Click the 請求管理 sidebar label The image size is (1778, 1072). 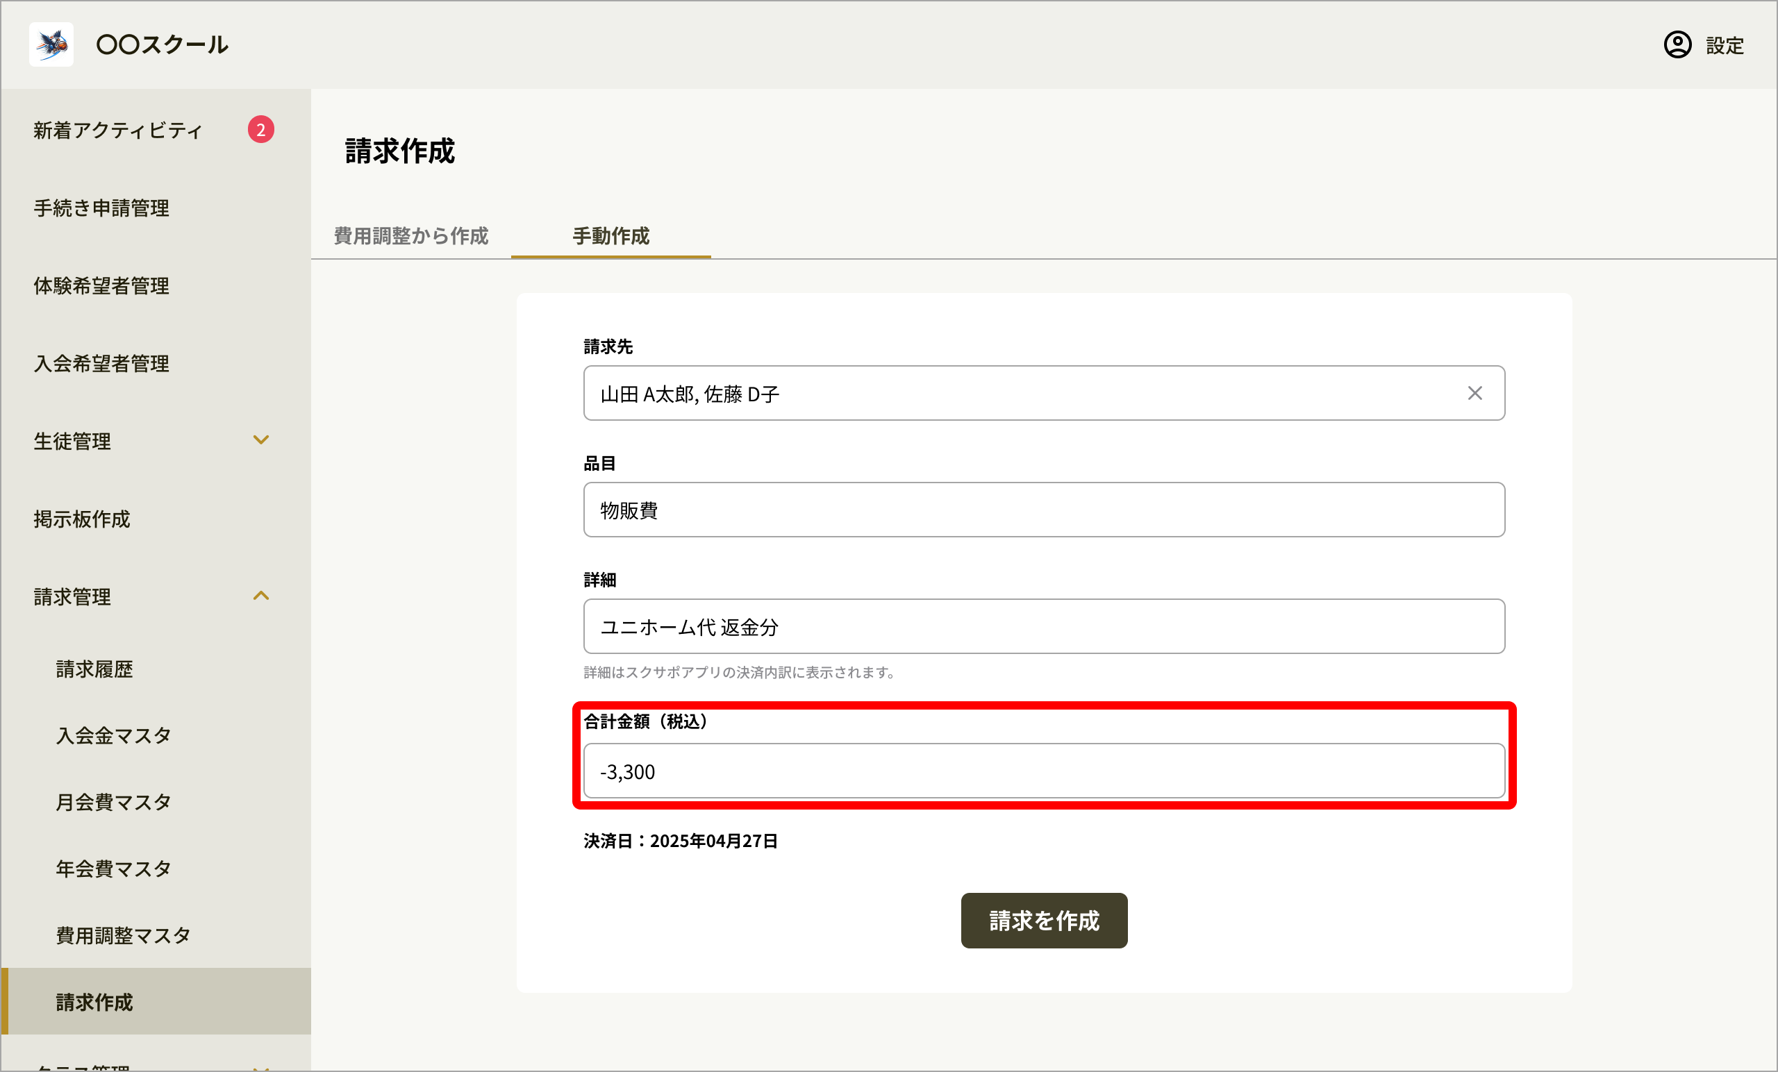[72, 597]
